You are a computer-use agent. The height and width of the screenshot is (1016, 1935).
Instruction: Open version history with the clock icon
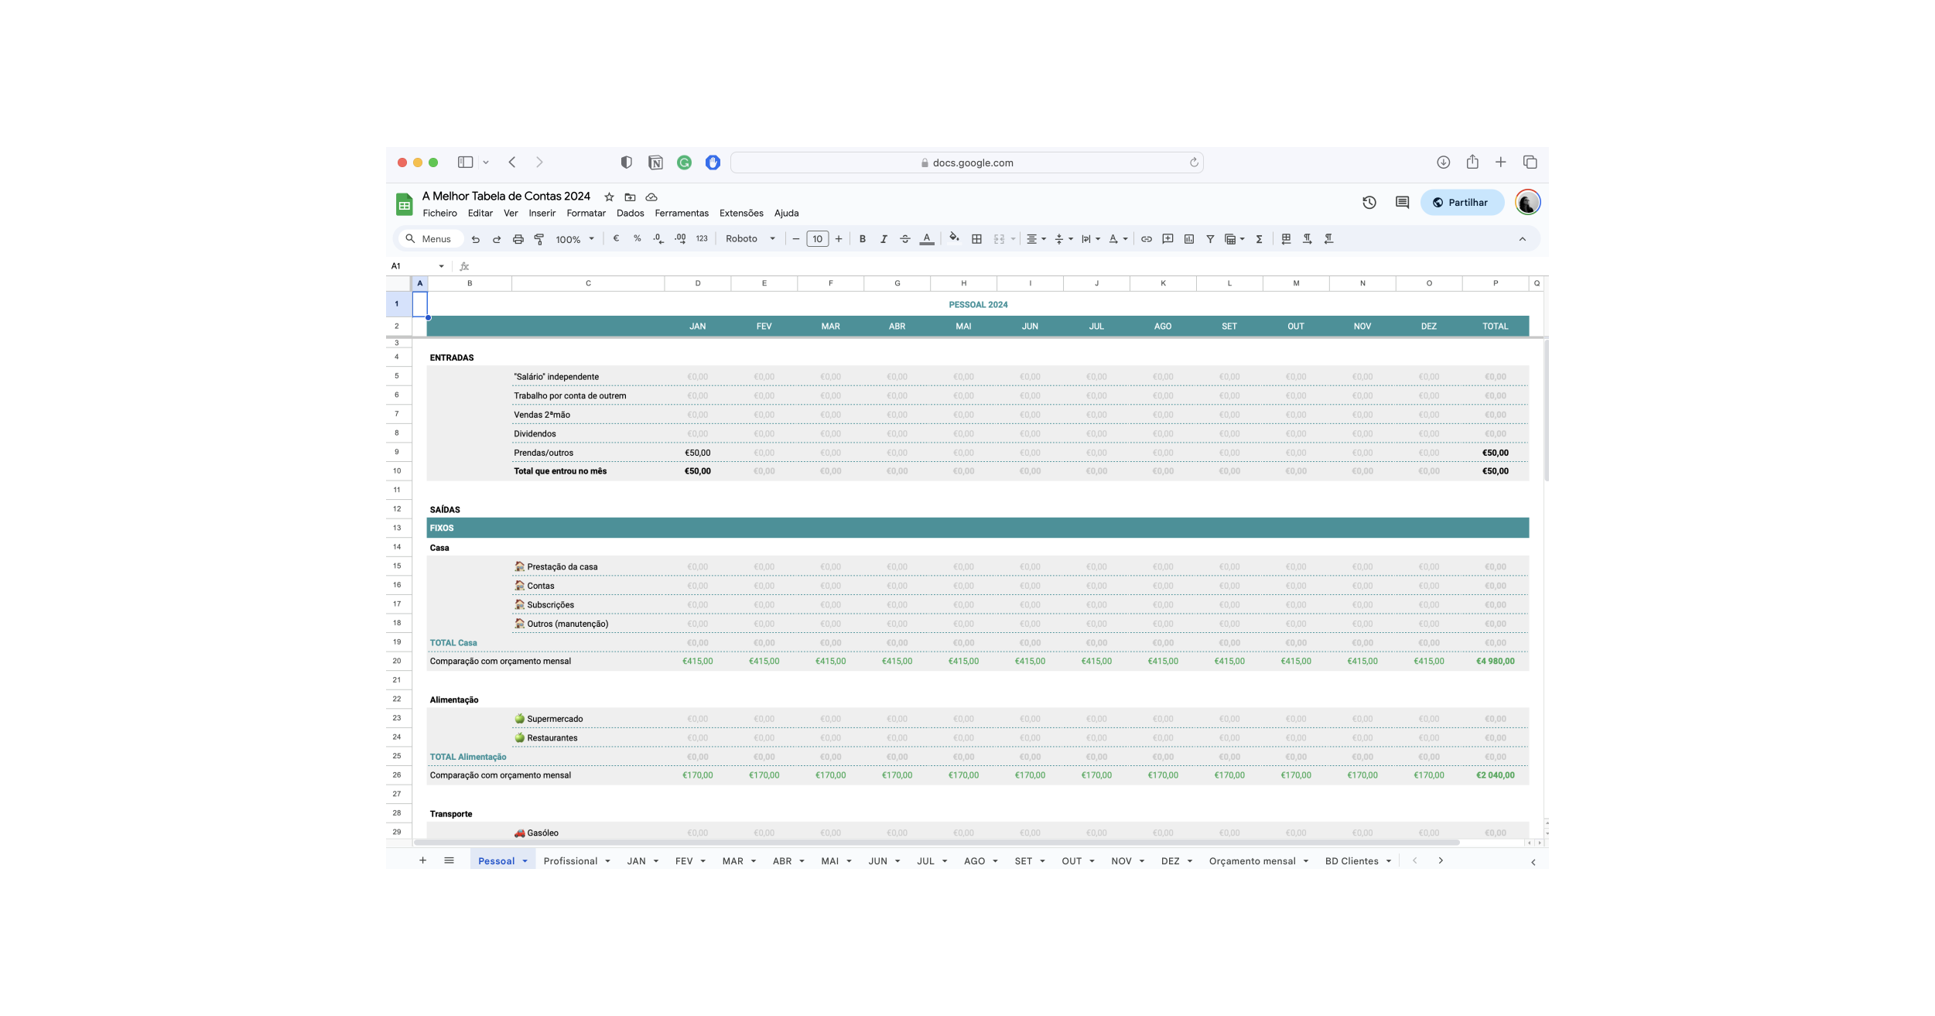click(1369, 203)
